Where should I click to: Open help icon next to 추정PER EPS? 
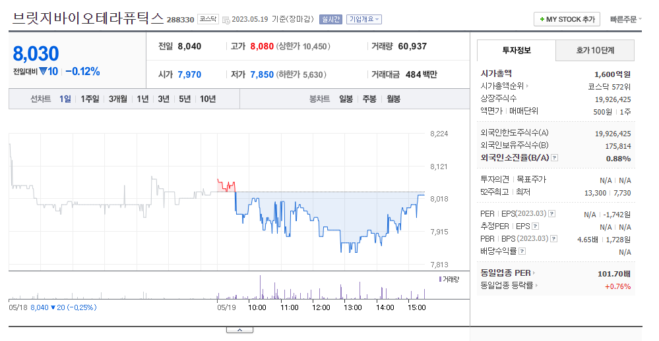[x=536, y=226]
